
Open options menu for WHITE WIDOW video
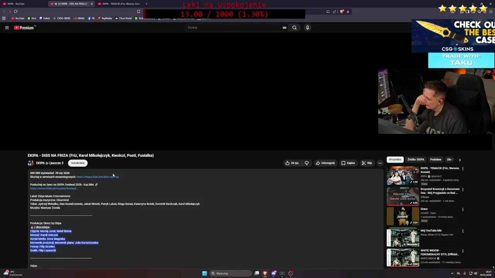click(463, 251)
